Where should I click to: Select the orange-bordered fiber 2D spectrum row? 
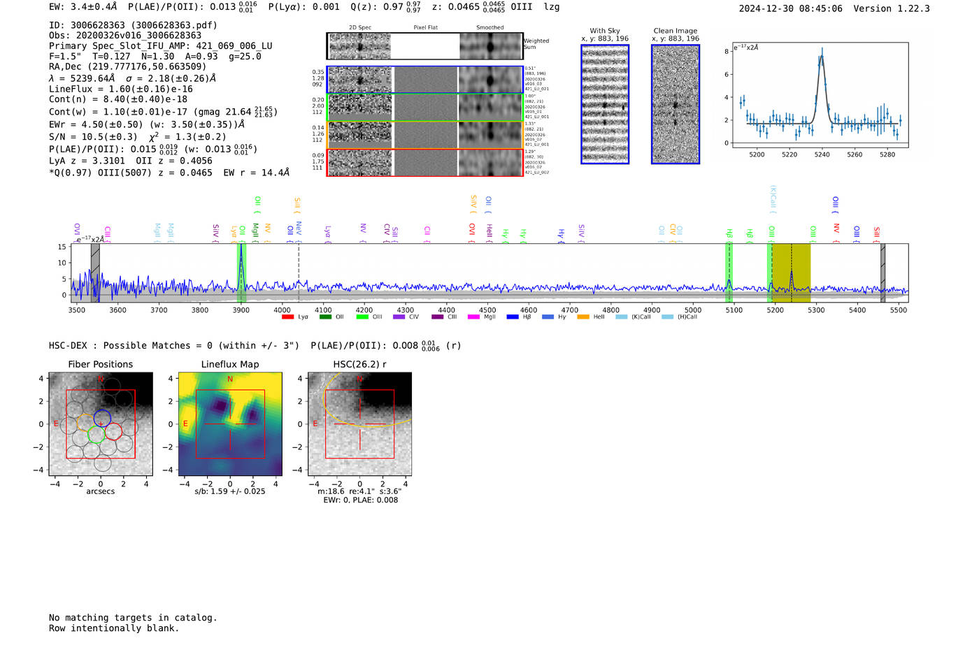[424, 135]
